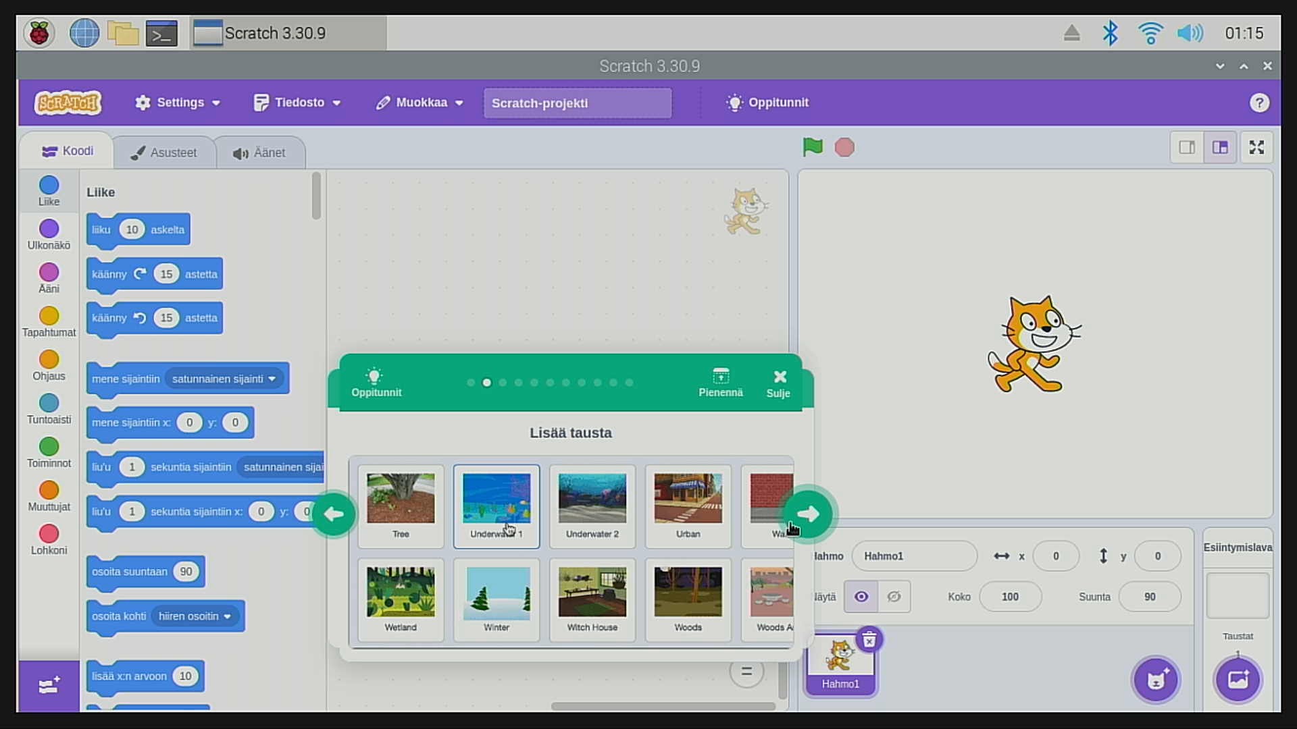Go to previous tutorial step arrow
This screenshot has height=729, width=1297.
pos(334,514)
